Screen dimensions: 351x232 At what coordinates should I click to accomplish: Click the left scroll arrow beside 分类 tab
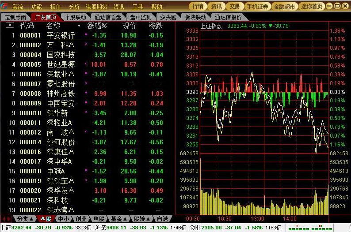click(x=4, y=219)
